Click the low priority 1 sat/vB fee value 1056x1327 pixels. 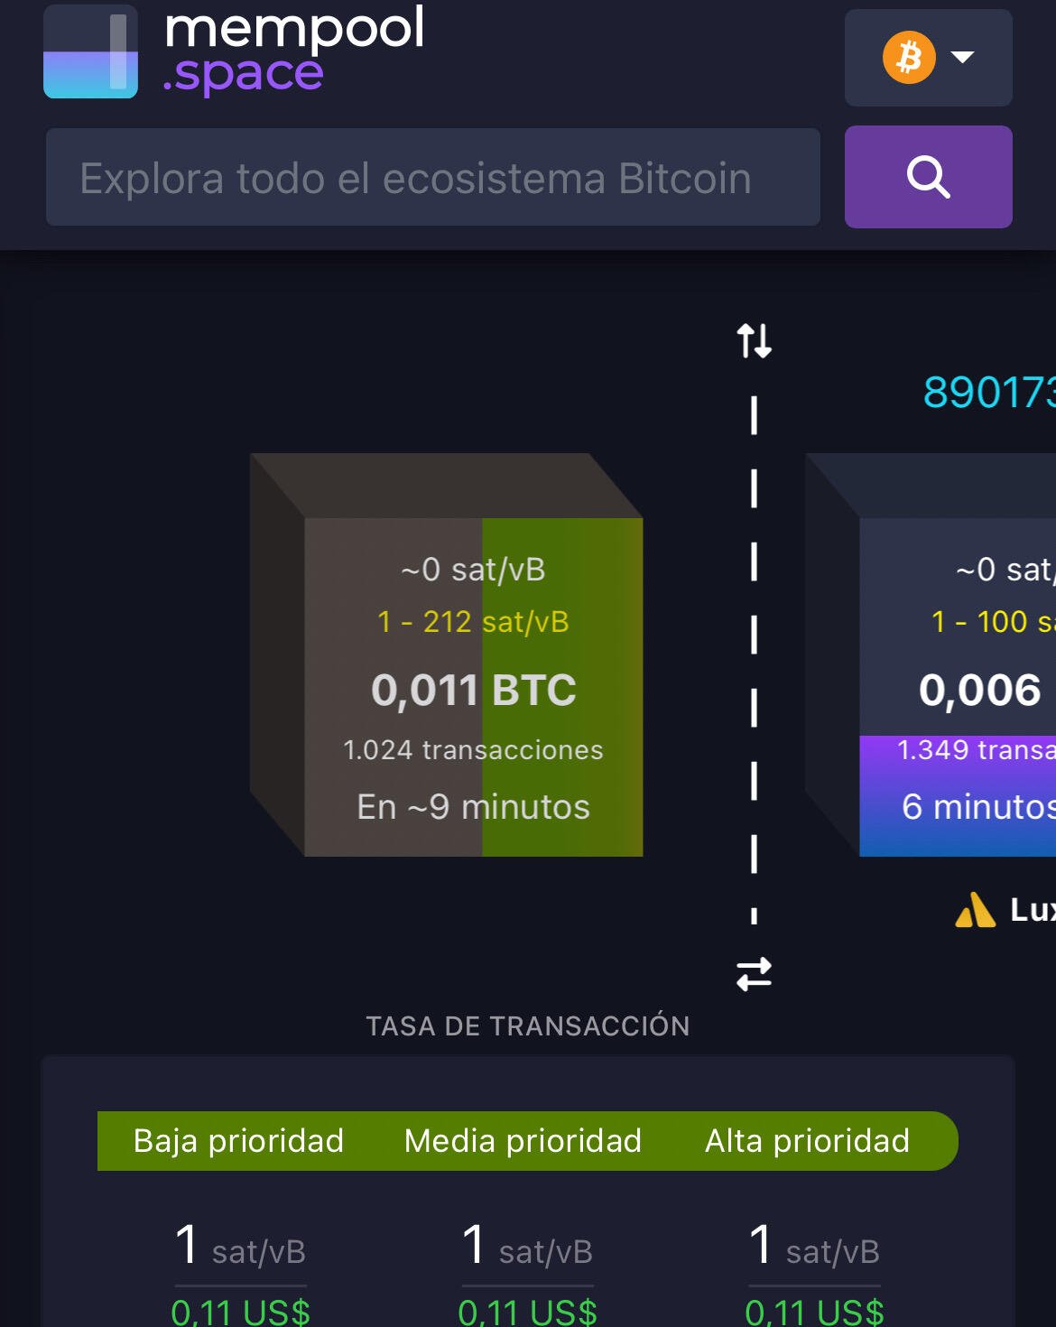240,1247
